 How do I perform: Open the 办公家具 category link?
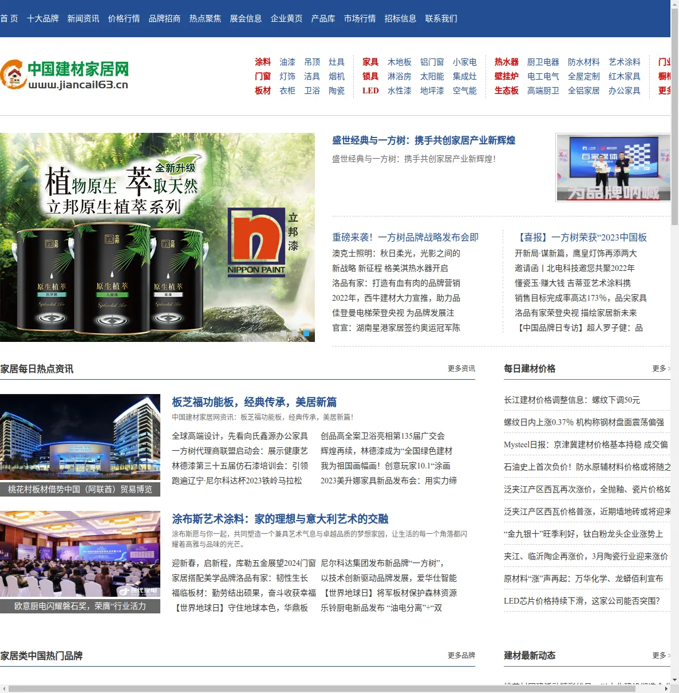(x=625, y=90)
